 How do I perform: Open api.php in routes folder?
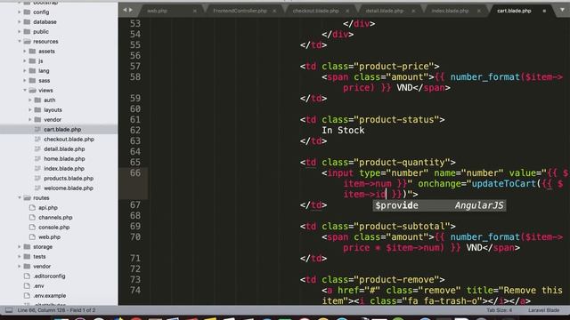[48, 208]
